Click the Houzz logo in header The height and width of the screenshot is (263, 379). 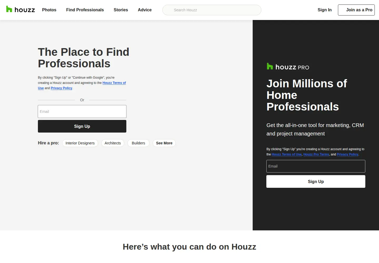click(21, 10)
